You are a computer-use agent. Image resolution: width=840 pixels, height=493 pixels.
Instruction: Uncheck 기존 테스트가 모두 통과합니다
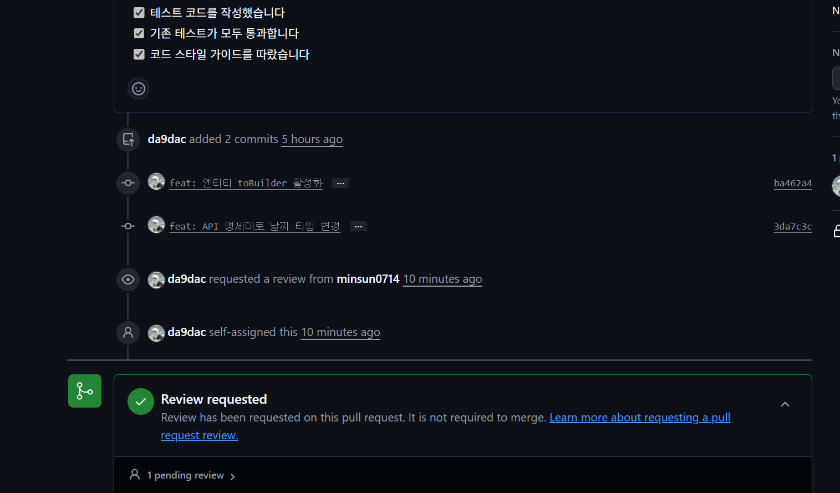tap(139, 33)
